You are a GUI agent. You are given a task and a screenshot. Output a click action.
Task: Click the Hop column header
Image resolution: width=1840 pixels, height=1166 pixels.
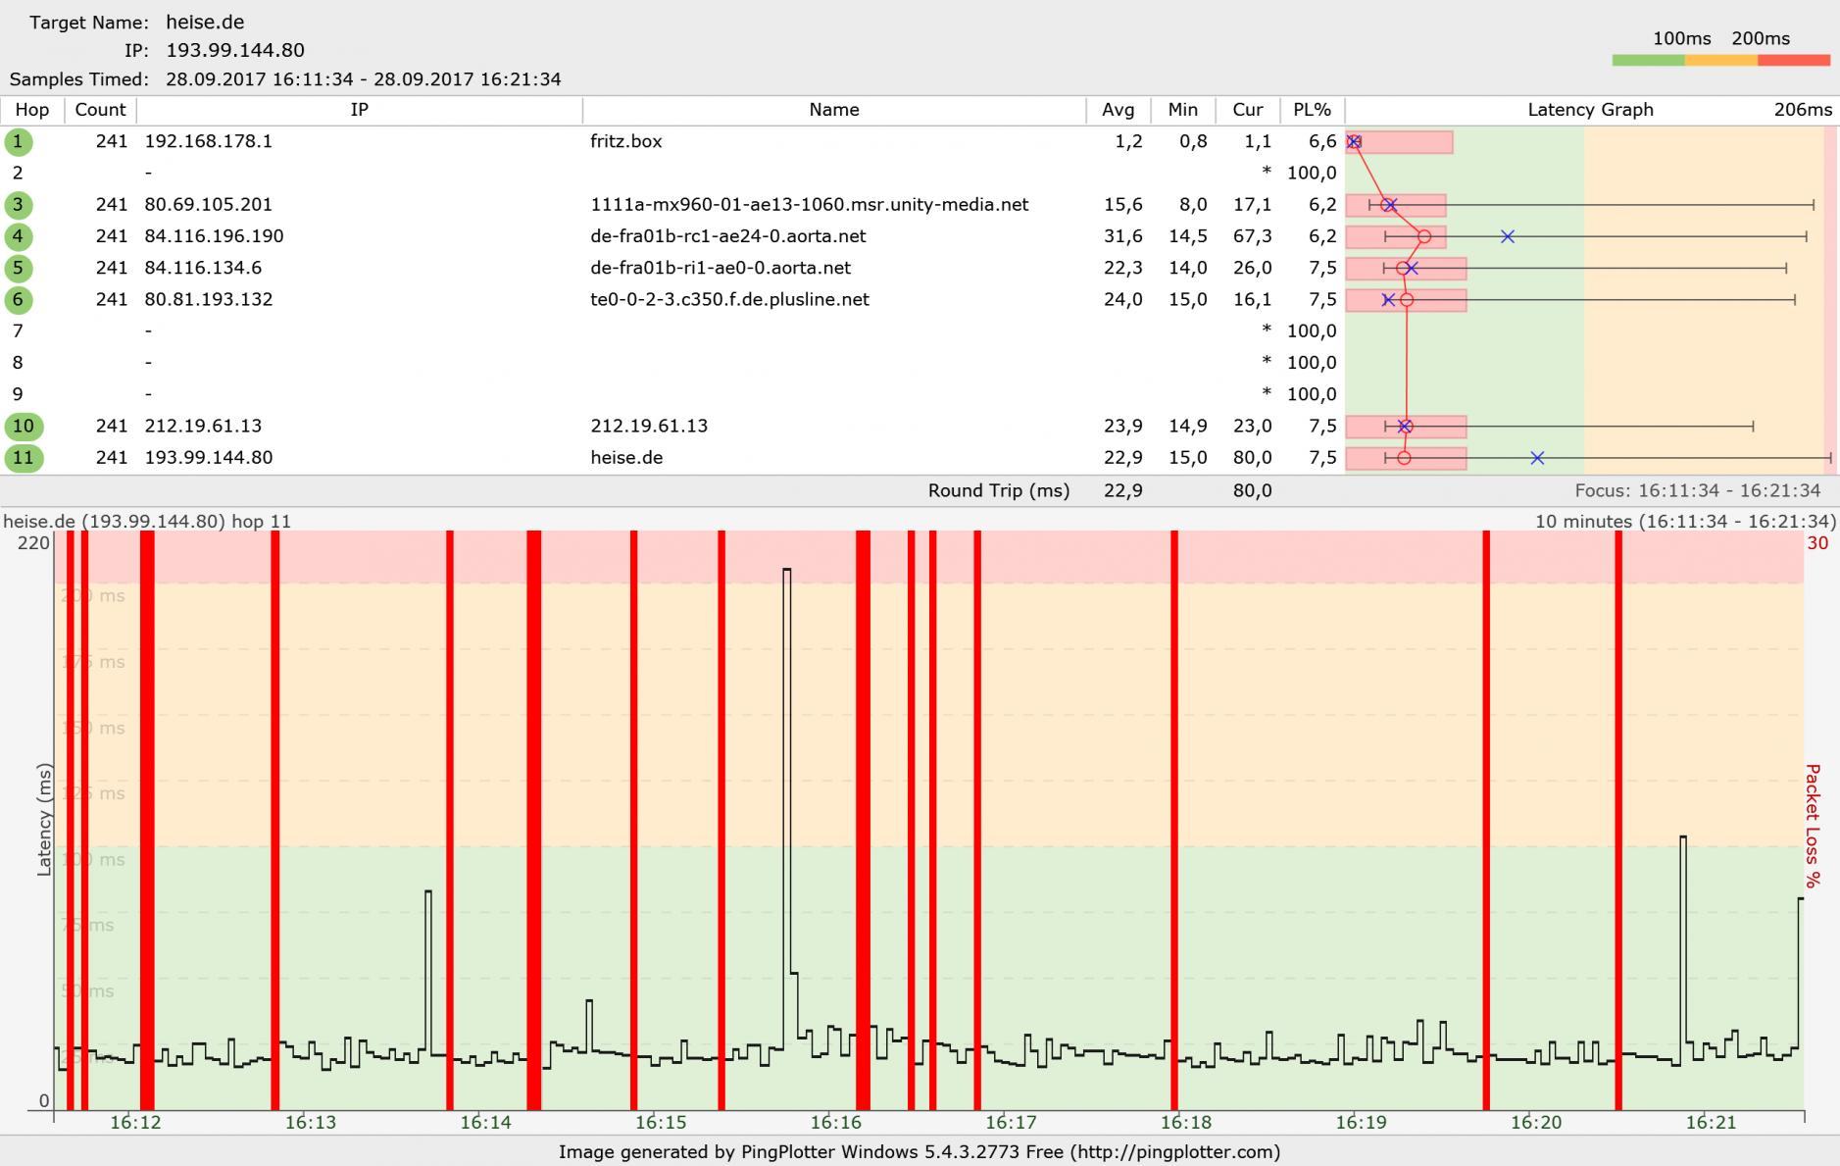click(32, 110)
